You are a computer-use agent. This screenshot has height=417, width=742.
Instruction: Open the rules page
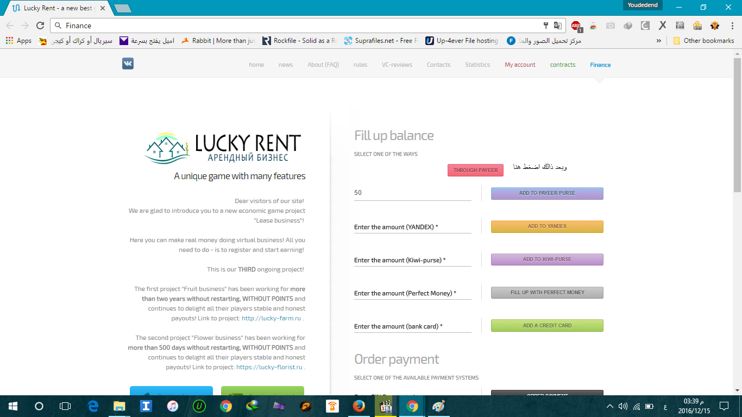360,65
